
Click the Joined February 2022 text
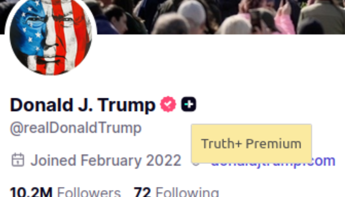[x=106, y=161]
